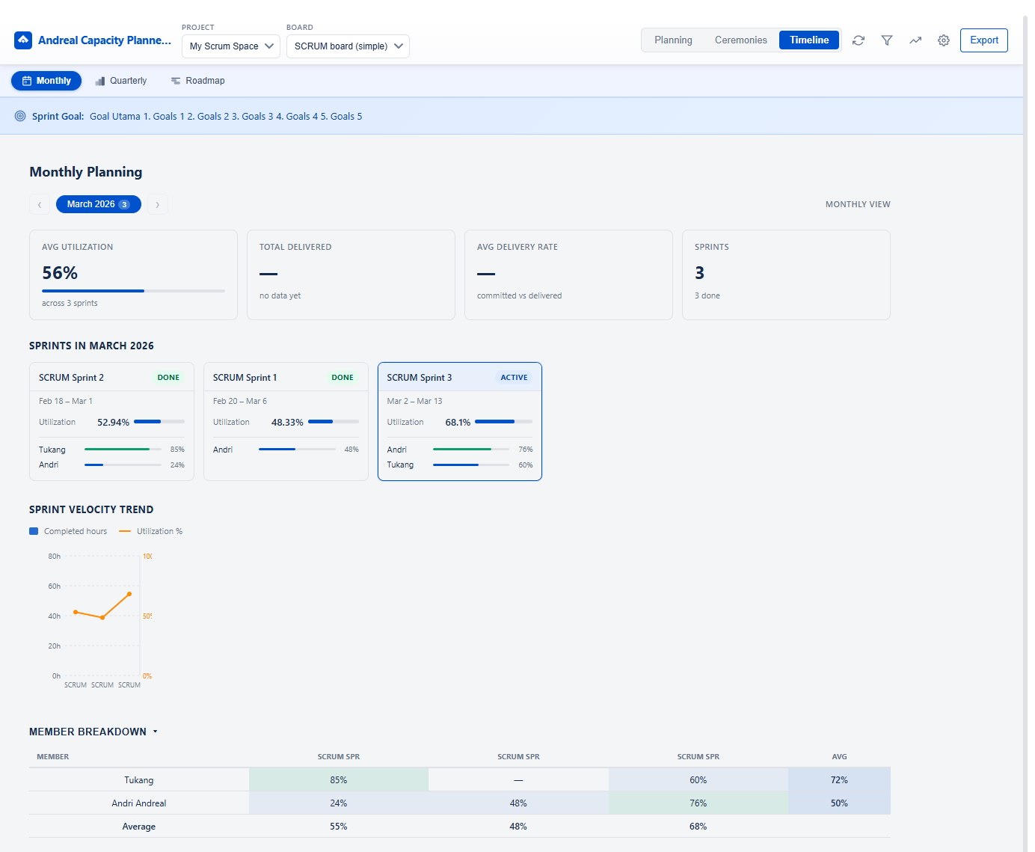The height and width of the screenshot is (852, 1035).
Task: Click the Roadmap view icon
Action: [x=176, y=80]
